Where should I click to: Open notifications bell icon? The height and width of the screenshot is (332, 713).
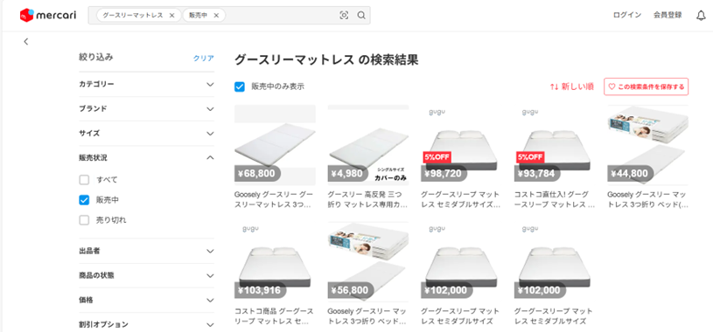pyautogui.click(x=701, y=16)
